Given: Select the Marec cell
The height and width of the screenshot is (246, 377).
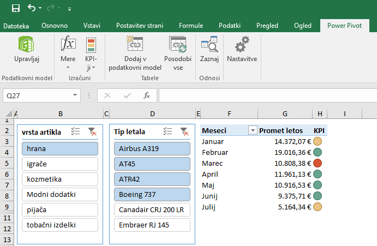Looking at the screenshot, I should tap(229, 164).
